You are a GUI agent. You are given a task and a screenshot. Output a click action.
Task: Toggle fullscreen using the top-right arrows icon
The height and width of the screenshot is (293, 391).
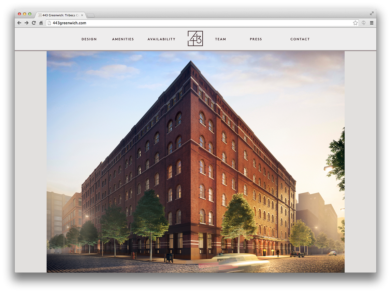point(372,14)
